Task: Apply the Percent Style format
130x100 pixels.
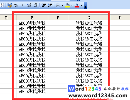Action: point(16,5)
